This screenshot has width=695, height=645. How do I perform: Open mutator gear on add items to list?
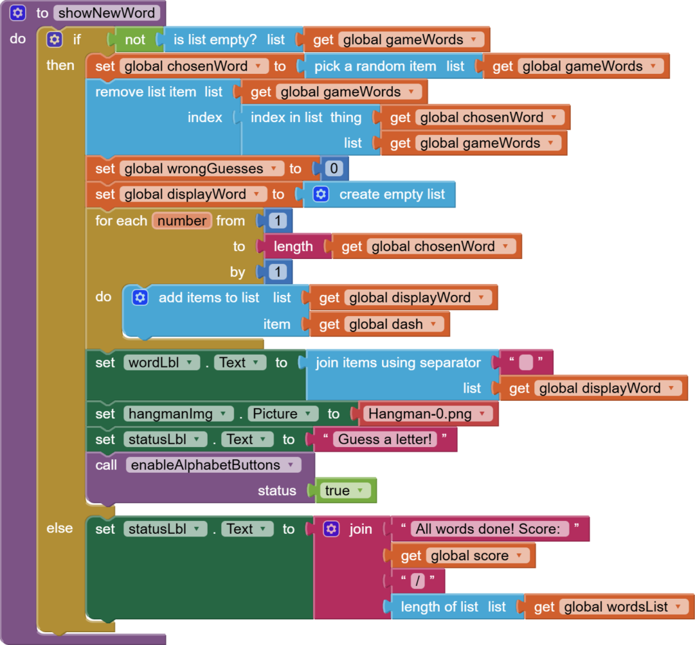click(x=140, y=297)
